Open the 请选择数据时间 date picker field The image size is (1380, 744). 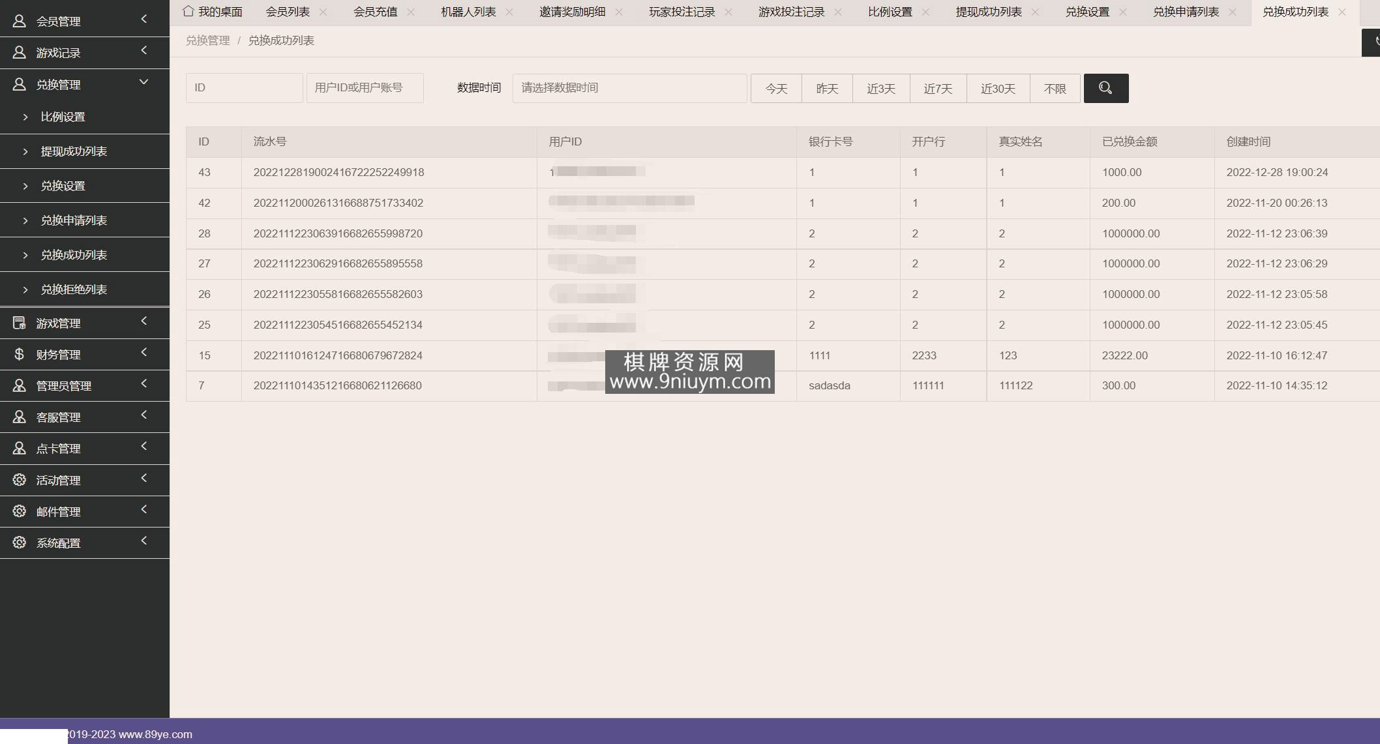(x=629, y=87)
